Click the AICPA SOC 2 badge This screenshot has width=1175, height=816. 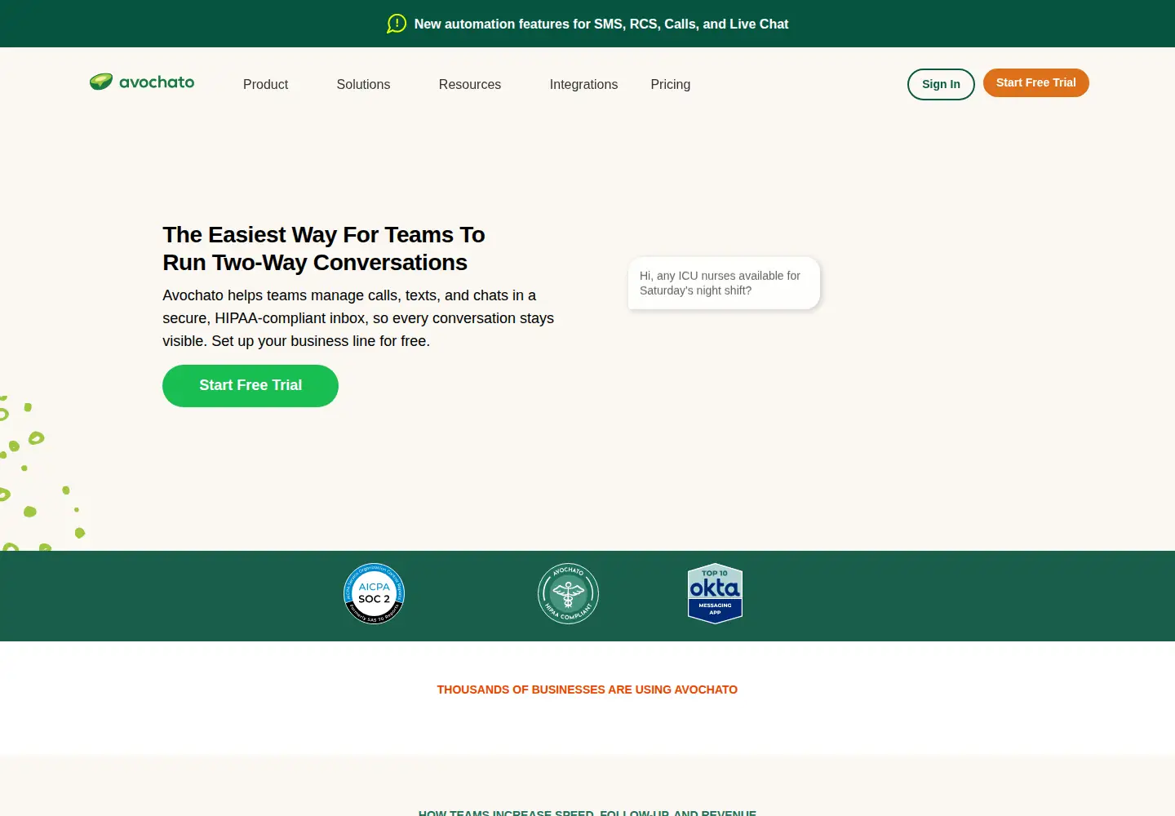[375, 593]
